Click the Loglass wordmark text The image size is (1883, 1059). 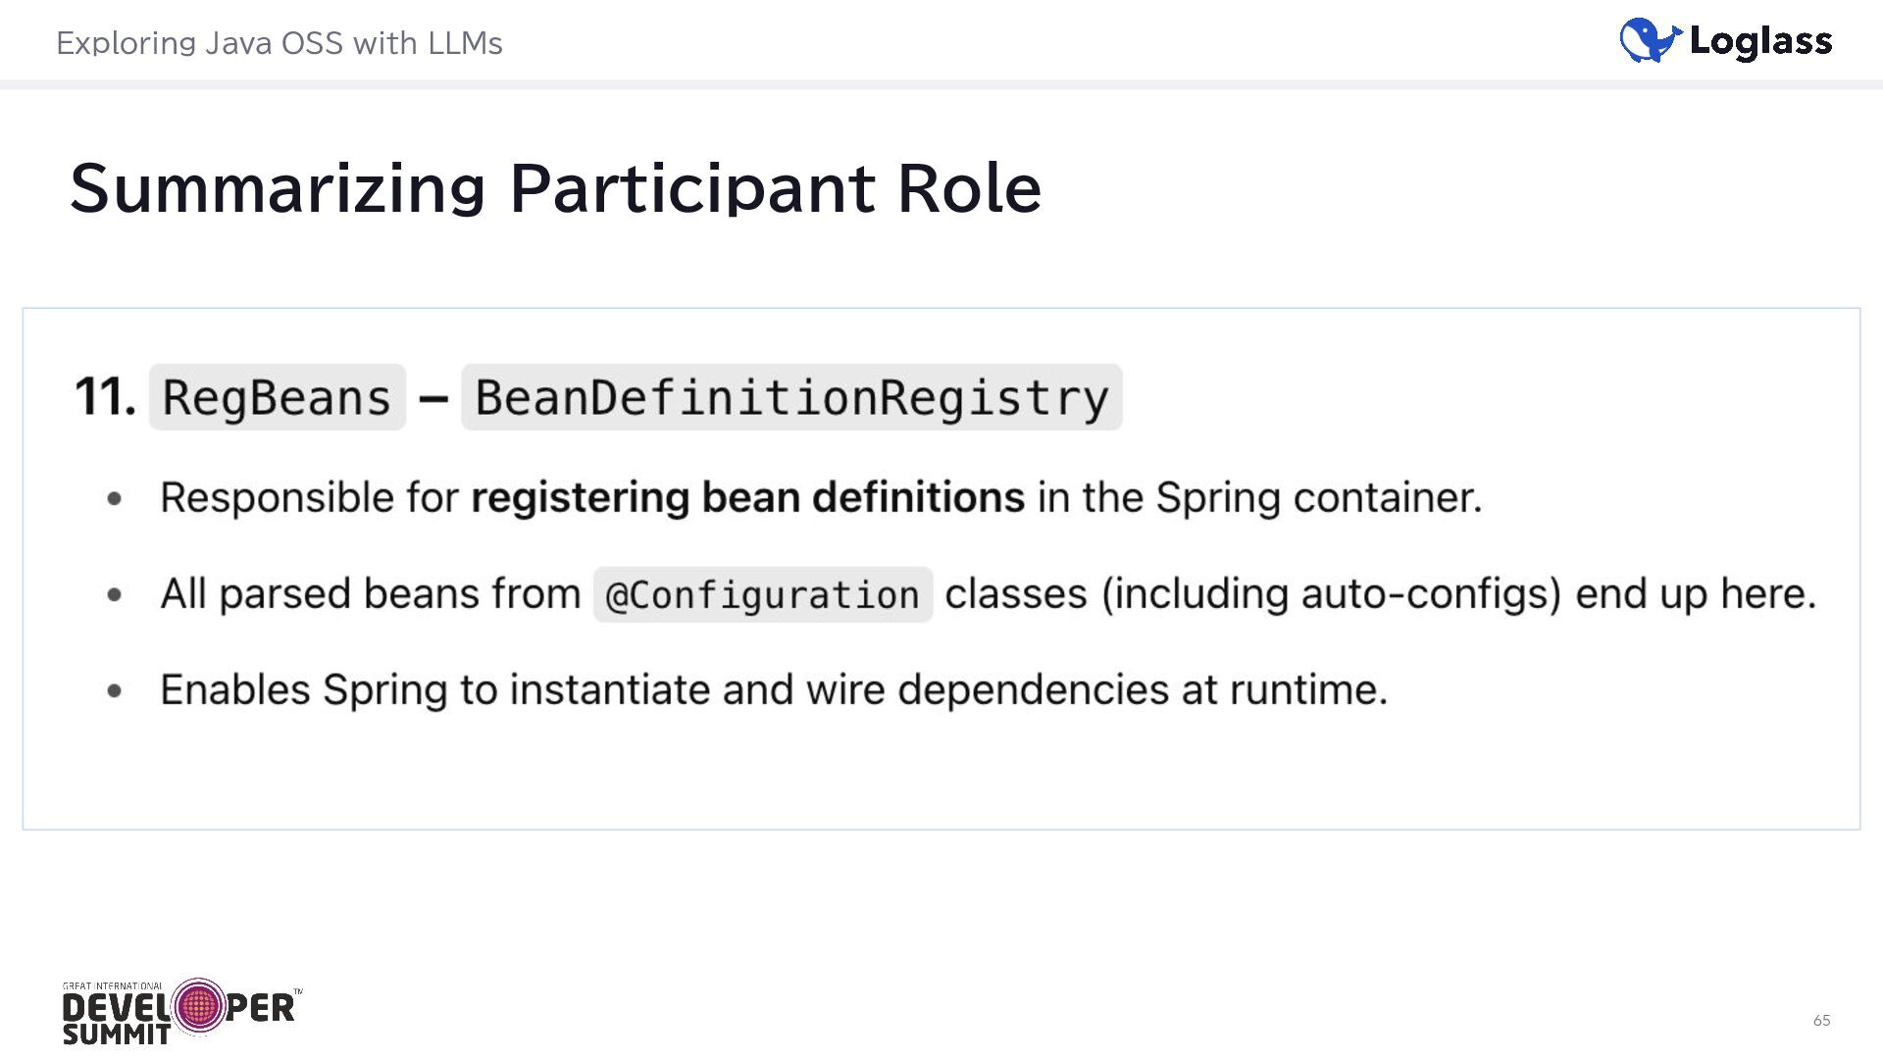[1760, 41]
